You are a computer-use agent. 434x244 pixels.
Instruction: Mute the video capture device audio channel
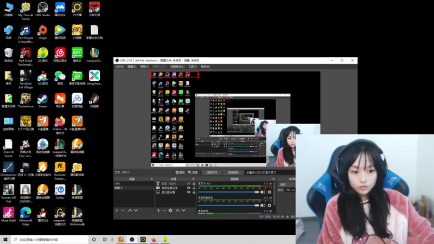263,206
